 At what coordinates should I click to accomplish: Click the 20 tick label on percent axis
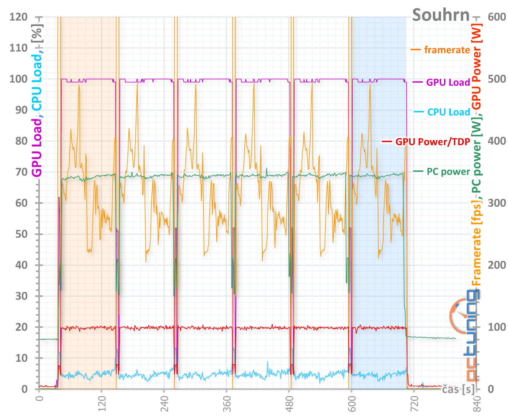coord(21,327)
